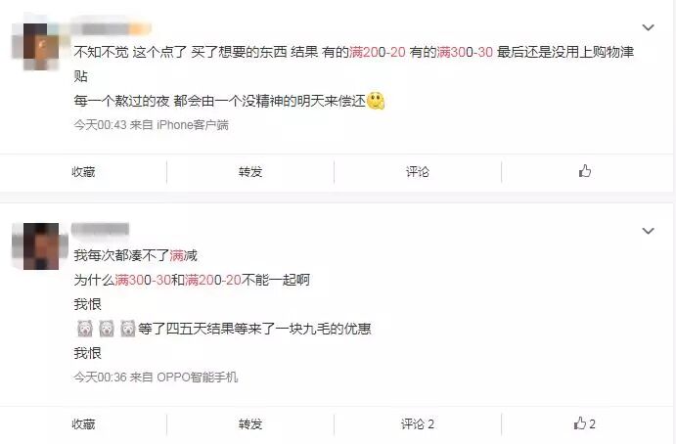The image size is (676, 444).
Task: Like the second post showing 2 likes
Action: tap(585, 423)
